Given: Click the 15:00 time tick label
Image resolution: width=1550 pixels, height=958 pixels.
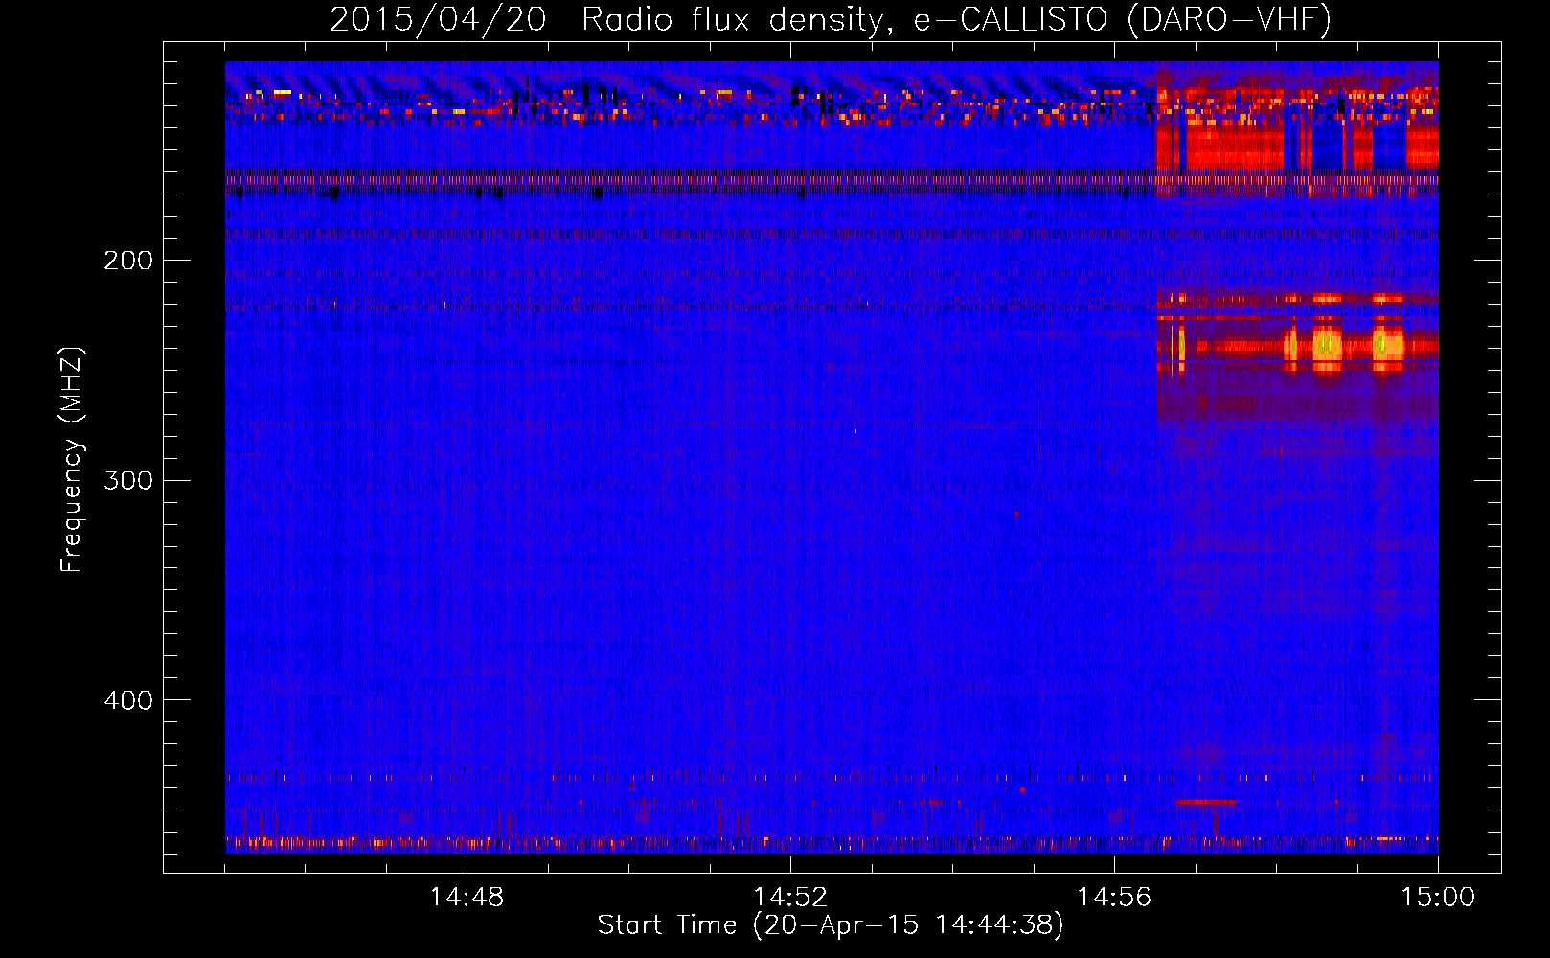Looking at the screenshot, I should 1438,898.
